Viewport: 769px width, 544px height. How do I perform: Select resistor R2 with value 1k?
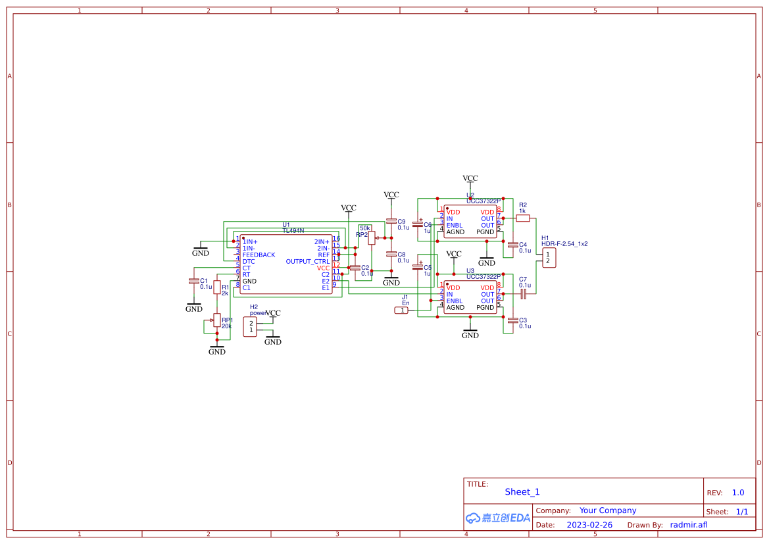(x=523, y=217)
